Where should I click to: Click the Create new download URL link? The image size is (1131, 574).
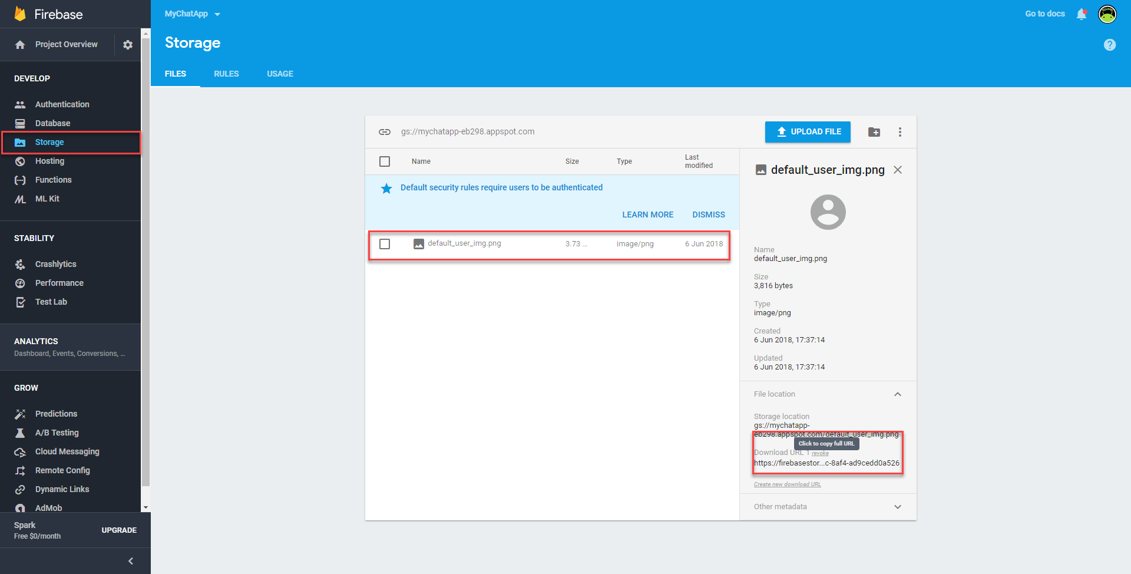pos(787,484)
